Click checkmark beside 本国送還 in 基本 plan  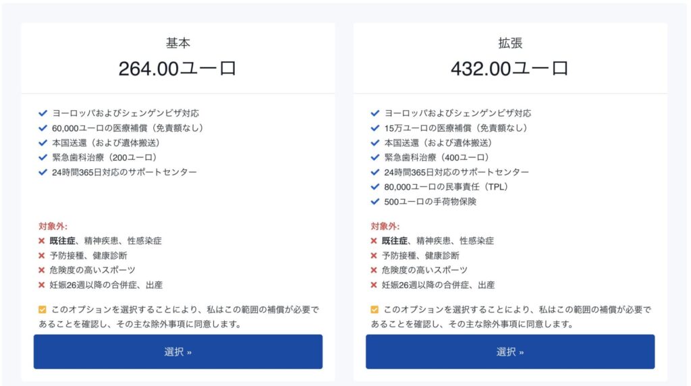(x=43, y=142)
